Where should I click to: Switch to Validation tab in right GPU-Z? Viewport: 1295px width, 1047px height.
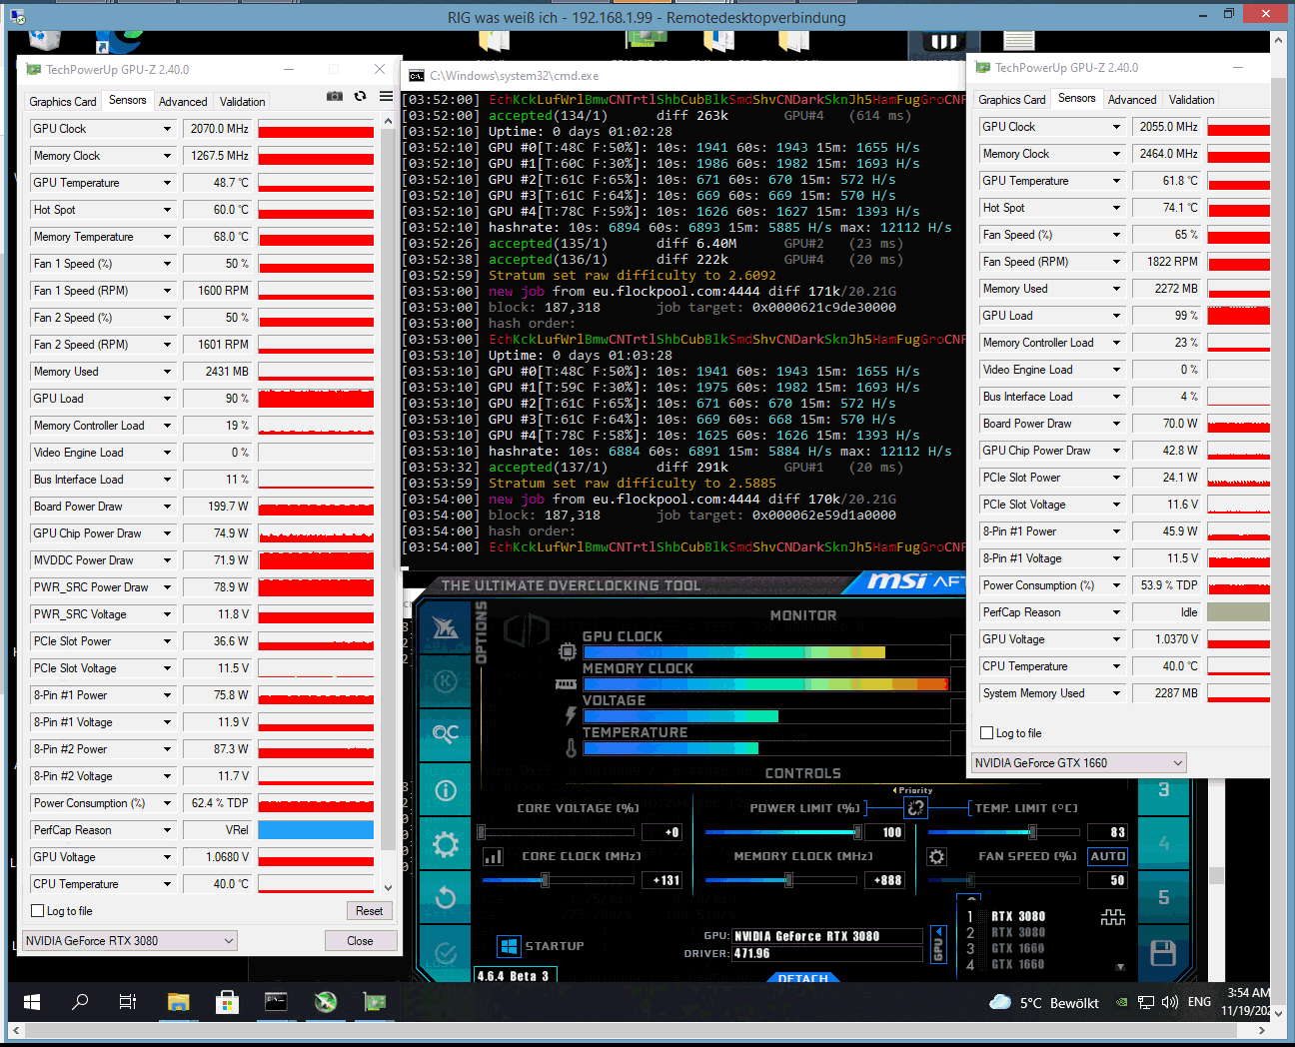(x=1191, y=100)
